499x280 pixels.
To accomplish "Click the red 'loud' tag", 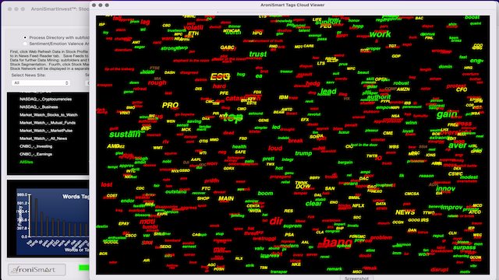I will point(275,149).
